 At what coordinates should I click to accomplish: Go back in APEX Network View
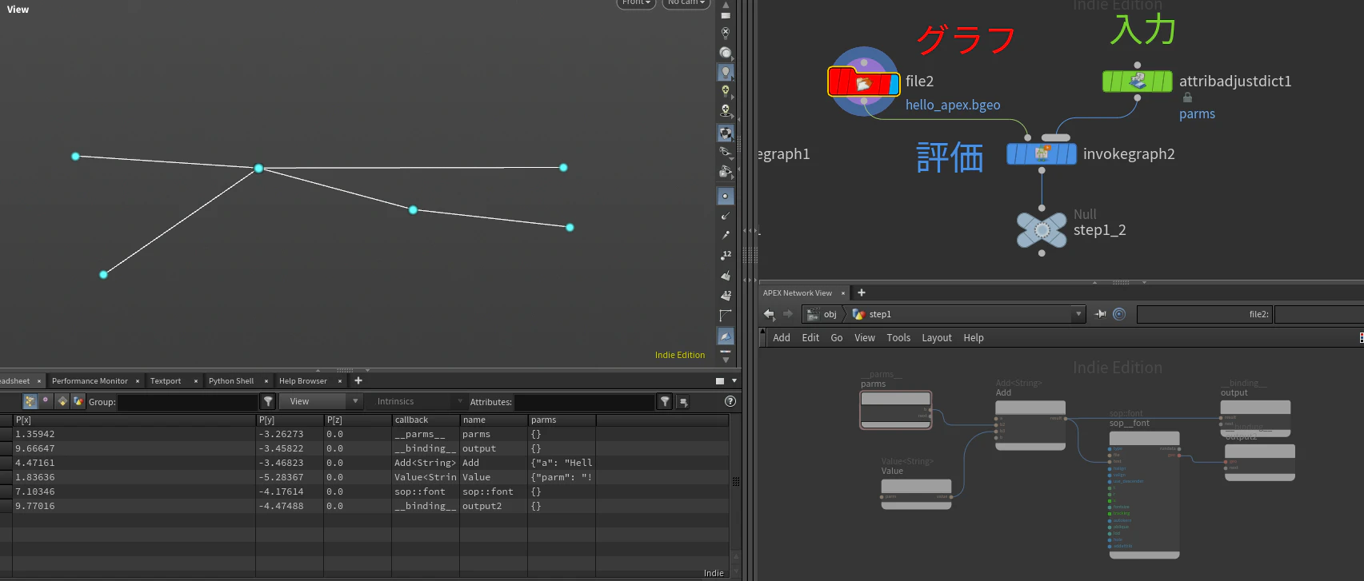point(770,314)
